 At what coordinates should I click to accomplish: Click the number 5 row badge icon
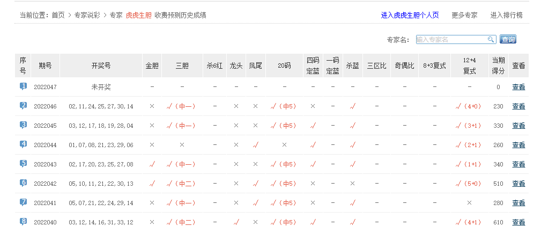coord(23,164)
